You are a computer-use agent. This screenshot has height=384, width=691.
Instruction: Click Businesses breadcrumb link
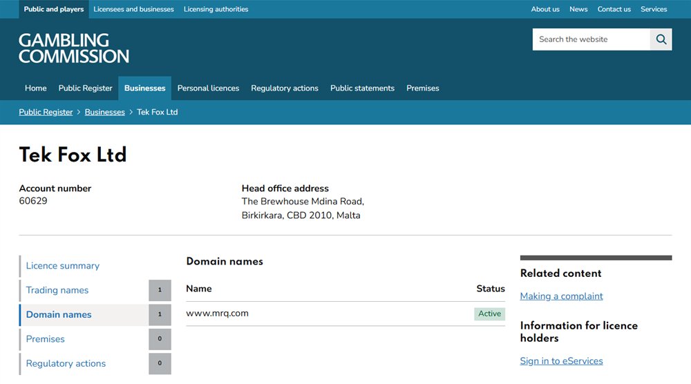coord(105,112)
